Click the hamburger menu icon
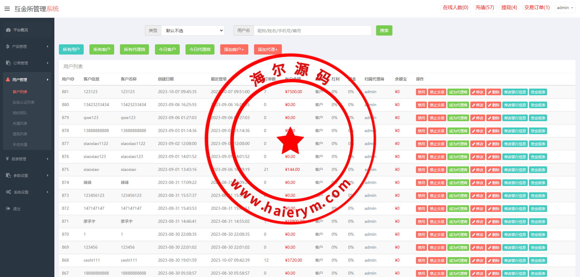 (x=7, y=9)
